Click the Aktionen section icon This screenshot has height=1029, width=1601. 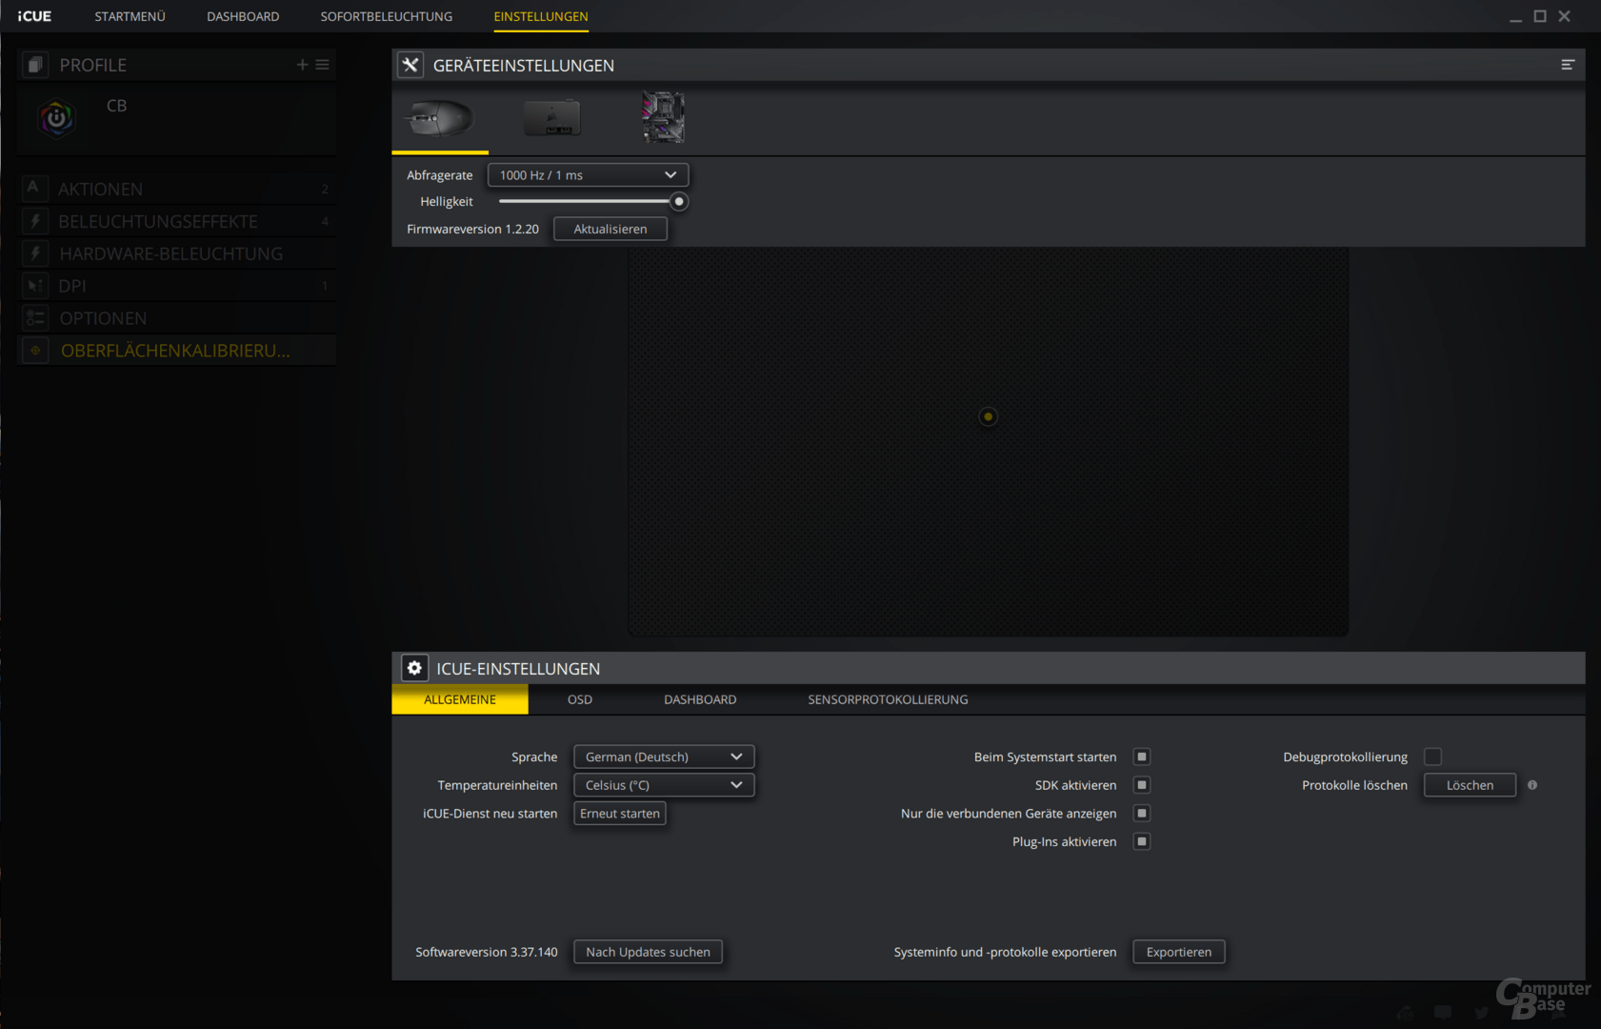(34, 189)
